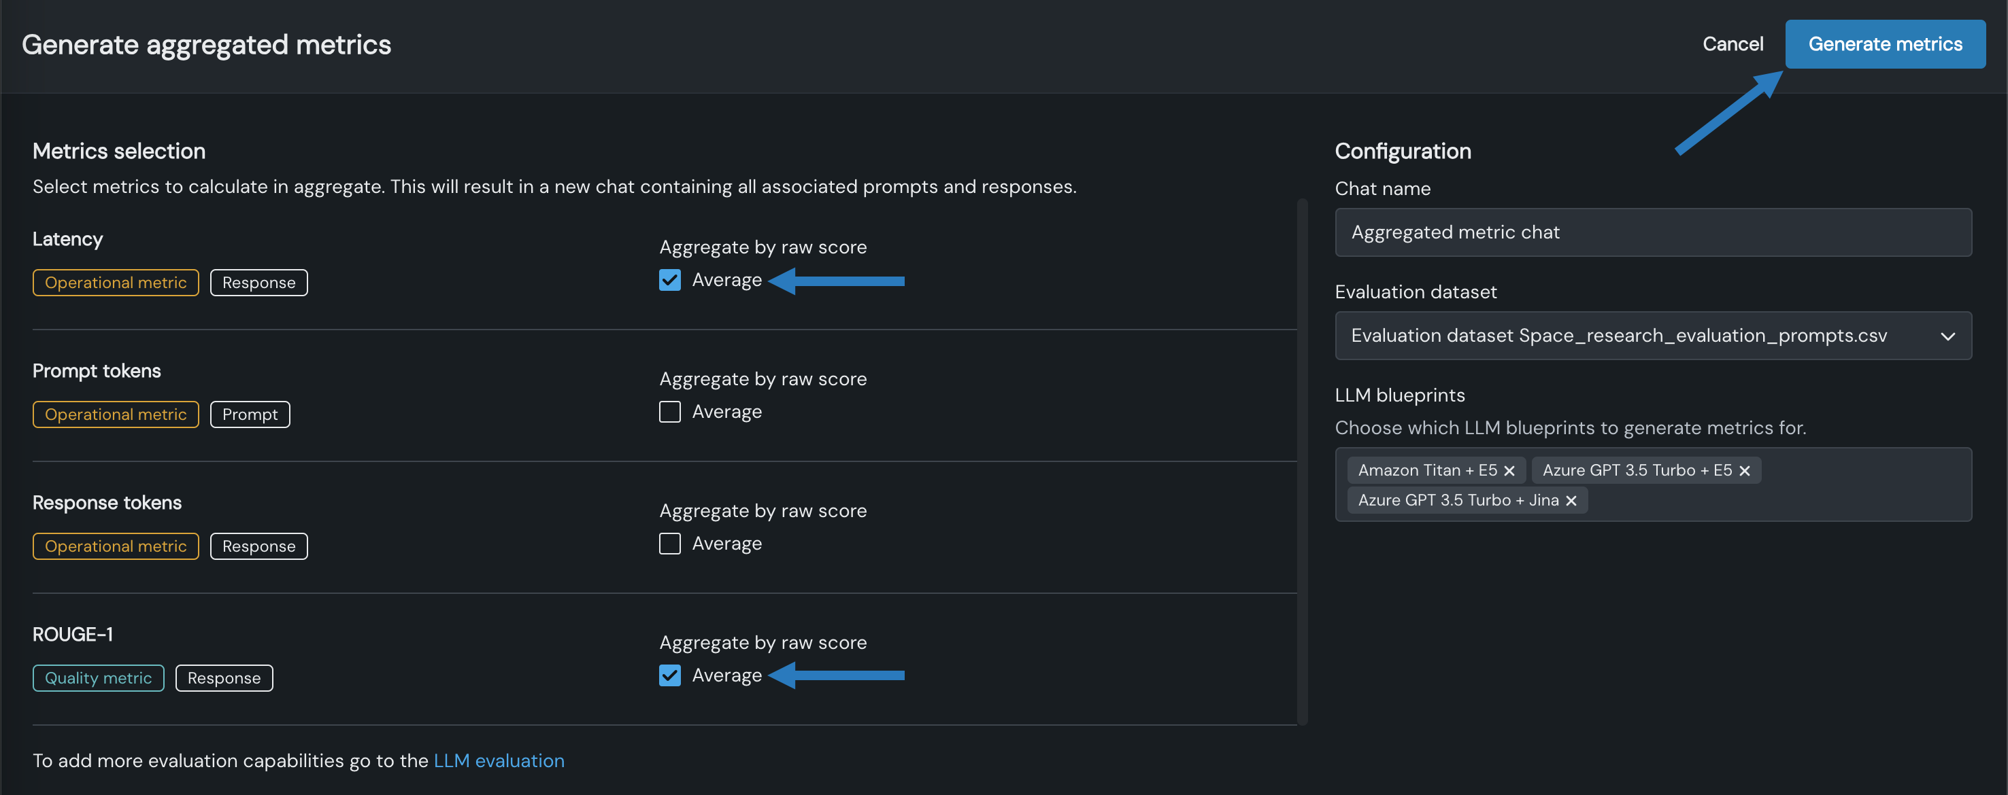Click the ROUGE-1 Quality metric tag
This screenshot has width=2008, height=795.
pos(98,678)
